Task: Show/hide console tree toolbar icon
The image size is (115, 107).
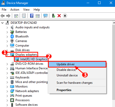Action: [x=16, y=16]
